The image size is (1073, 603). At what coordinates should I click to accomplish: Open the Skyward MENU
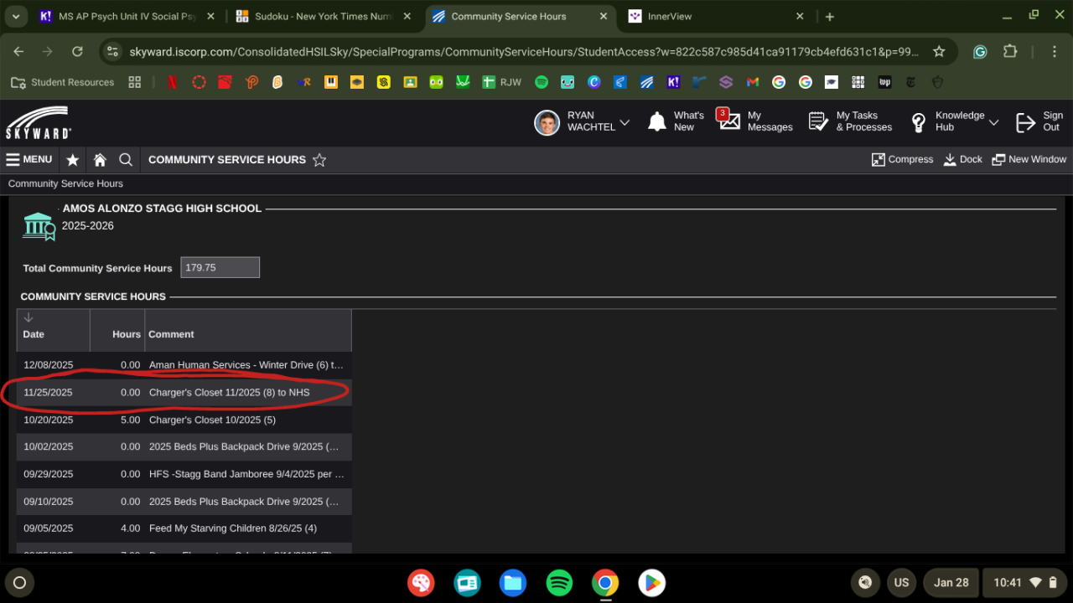(x=29, y=159)
